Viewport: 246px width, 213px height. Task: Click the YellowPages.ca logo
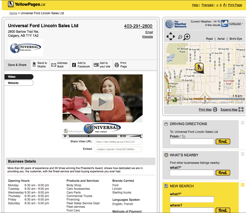point(27,4)
